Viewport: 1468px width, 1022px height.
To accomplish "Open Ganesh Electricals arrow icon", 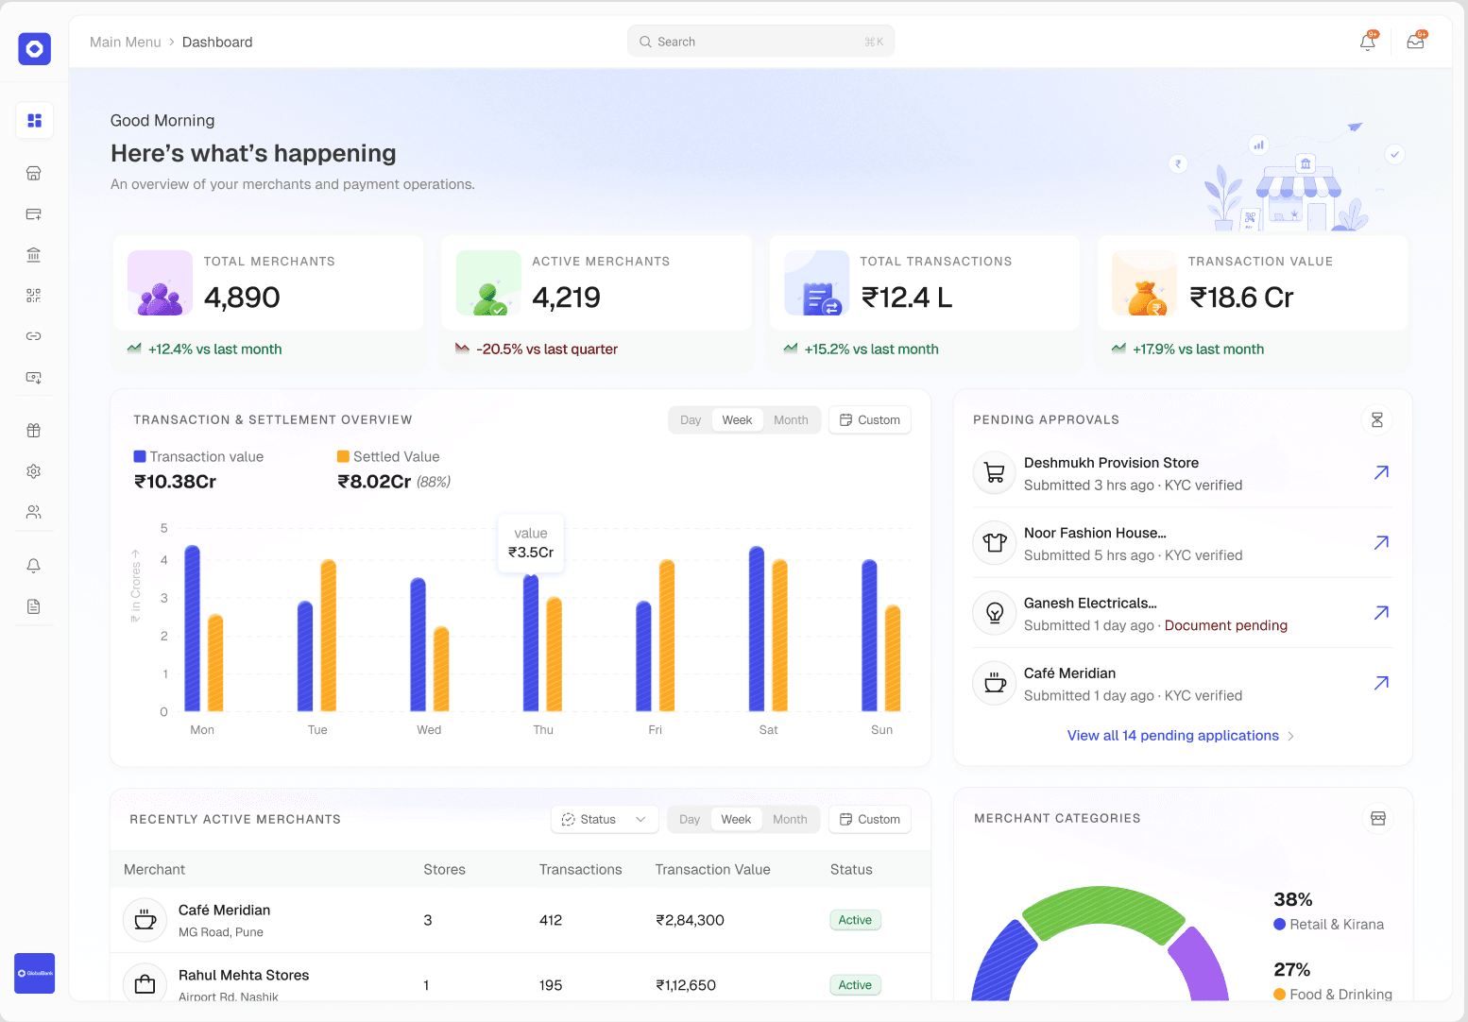I will pyautogui.click(x=1381, y=612).
